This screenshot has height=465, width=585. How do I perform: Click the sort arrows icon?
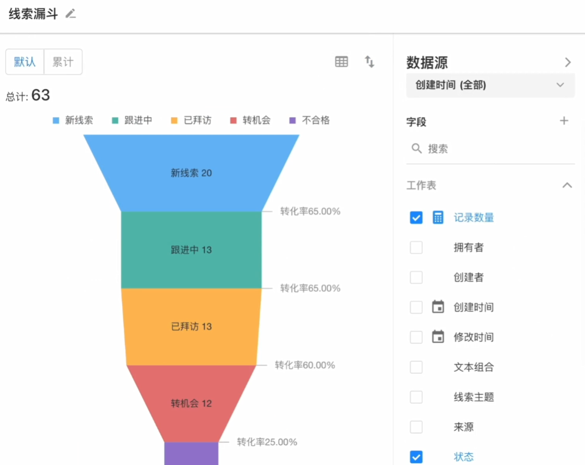coord(370,62)
